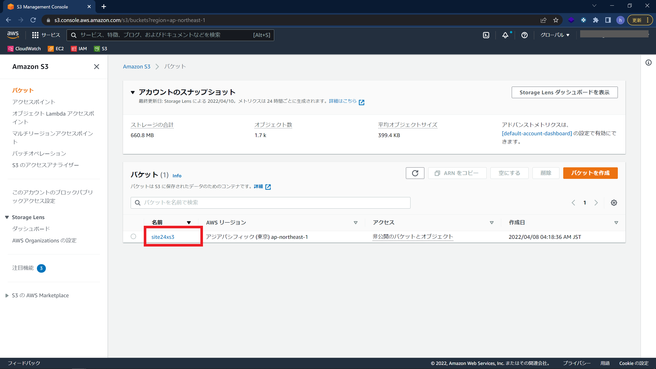Select the site24xs3 bucket radio button
This screenshot has height=369, width=656.
pos(133,237)
